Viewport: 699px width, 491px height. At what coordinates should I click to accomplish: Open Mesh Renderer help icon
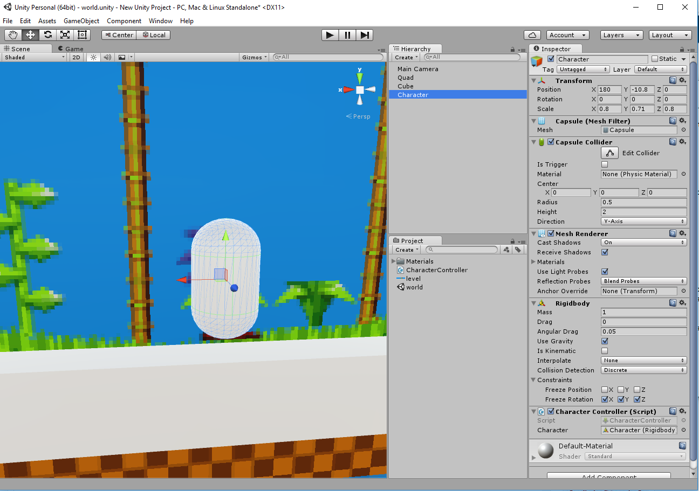(x=673, y=233)
